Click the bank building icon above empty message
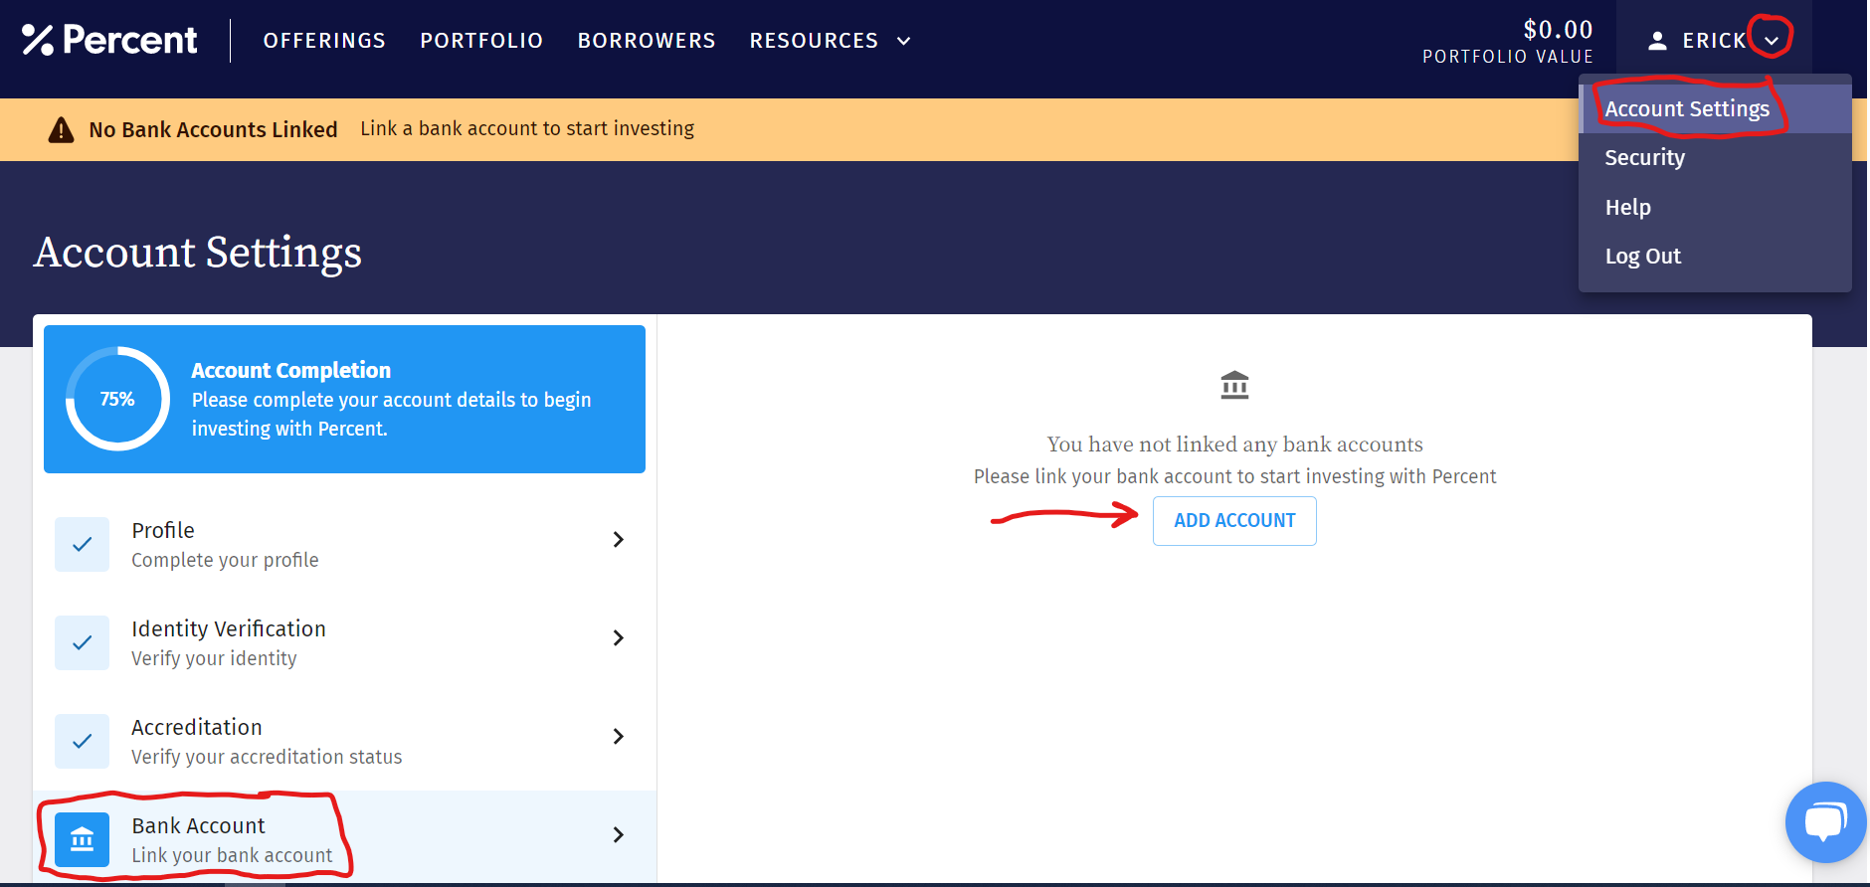 pyautogui.click(x=1234, y=385)
